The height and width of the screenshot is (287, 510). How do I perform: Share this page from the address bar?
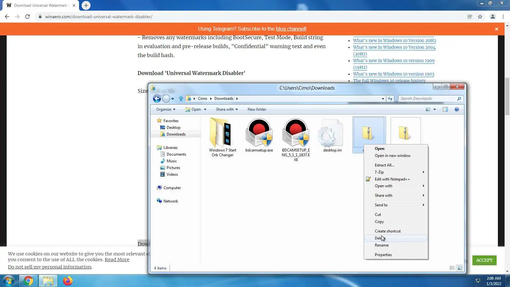coord(470,17)
